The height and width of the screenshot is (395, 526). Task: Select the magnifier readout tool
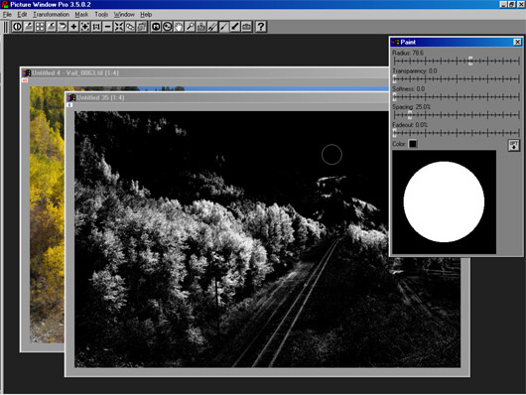190,27
